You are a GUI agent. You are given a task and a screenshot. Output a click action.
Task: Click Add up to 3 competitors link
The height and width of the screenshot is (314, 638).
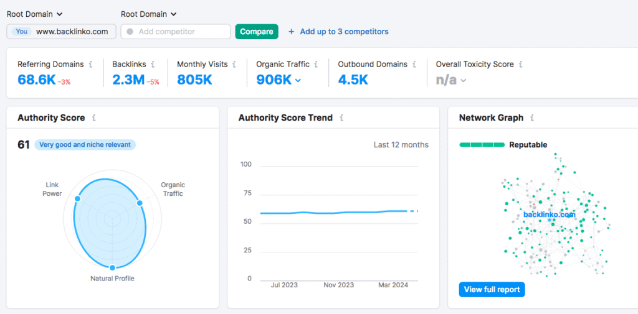tap(338, 32)
